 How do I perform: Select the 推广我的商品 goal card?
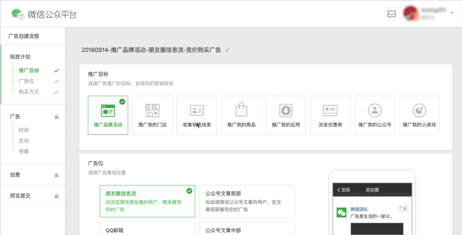tap(241, 115)
